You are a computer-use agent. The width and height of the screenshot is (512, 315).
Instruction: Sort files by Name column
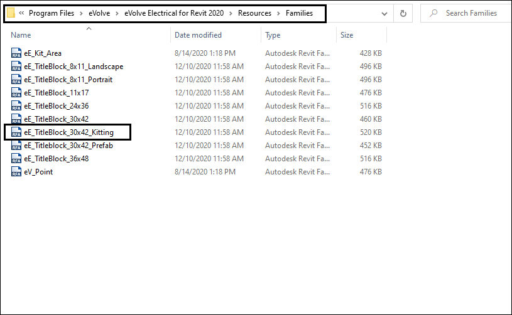point(21,35)
